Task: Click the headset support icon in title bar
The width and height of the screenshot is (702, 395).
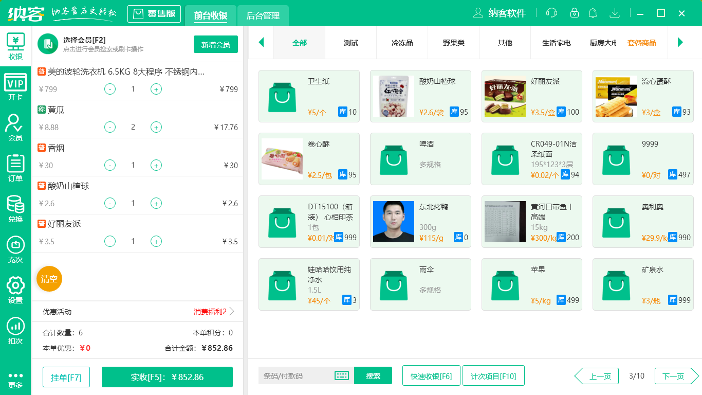Action: pos(551,13)
